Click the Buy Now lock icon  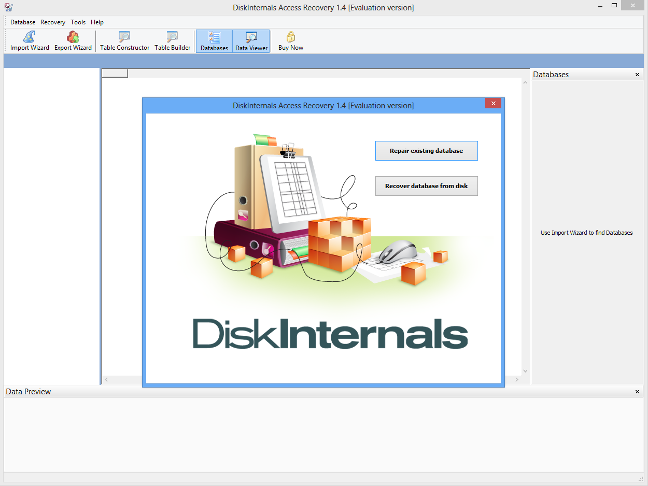coord(291,37)
